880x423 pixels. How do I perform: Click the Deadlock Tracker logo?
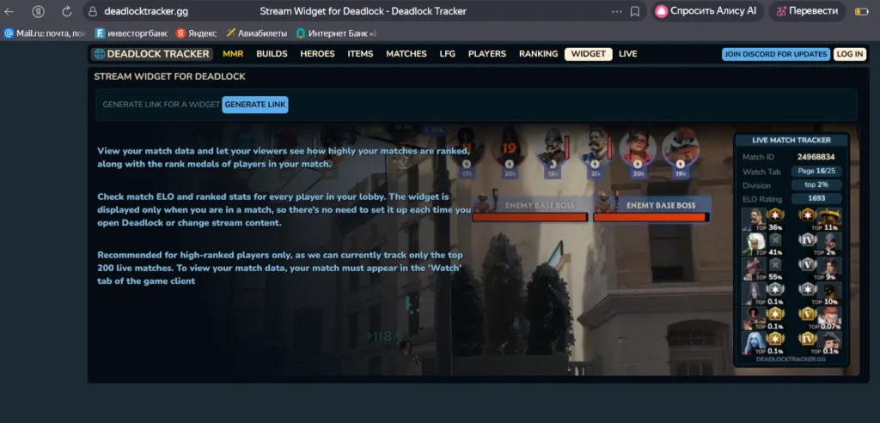tap(152, 54)
